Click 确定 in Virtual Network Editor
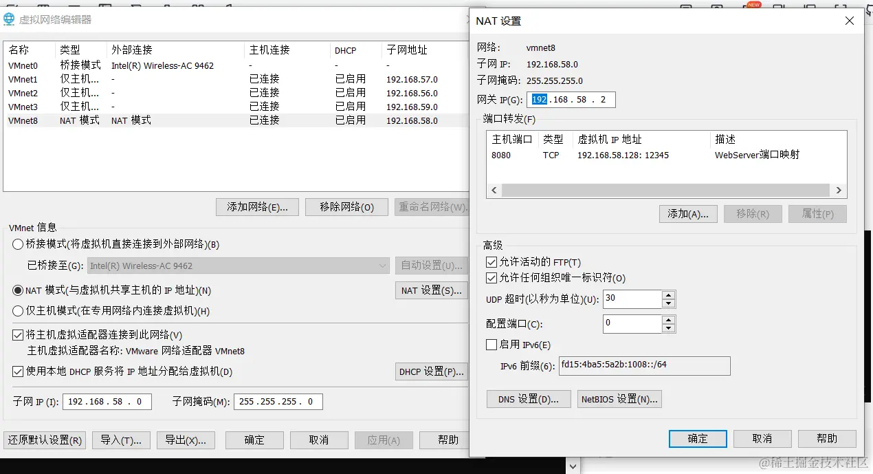This screenshot has height=474, width=873. 254,440
